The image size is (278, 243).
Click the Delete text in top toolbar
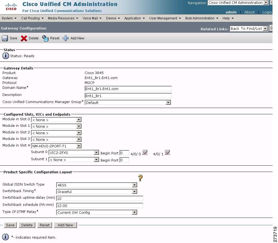(x=34, y=38)
